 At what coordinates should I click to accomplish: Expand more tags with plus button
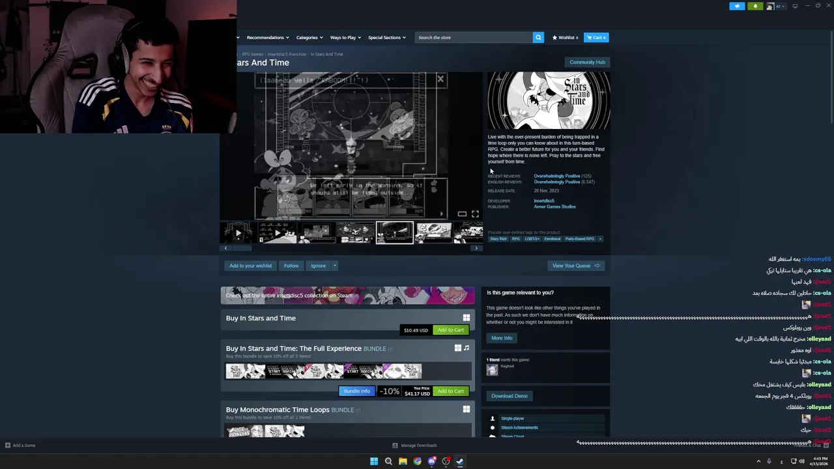(x=600, y=239)
